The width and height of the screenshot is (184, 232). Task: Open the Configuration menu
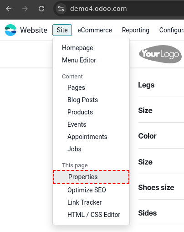(x=172, y=30)
